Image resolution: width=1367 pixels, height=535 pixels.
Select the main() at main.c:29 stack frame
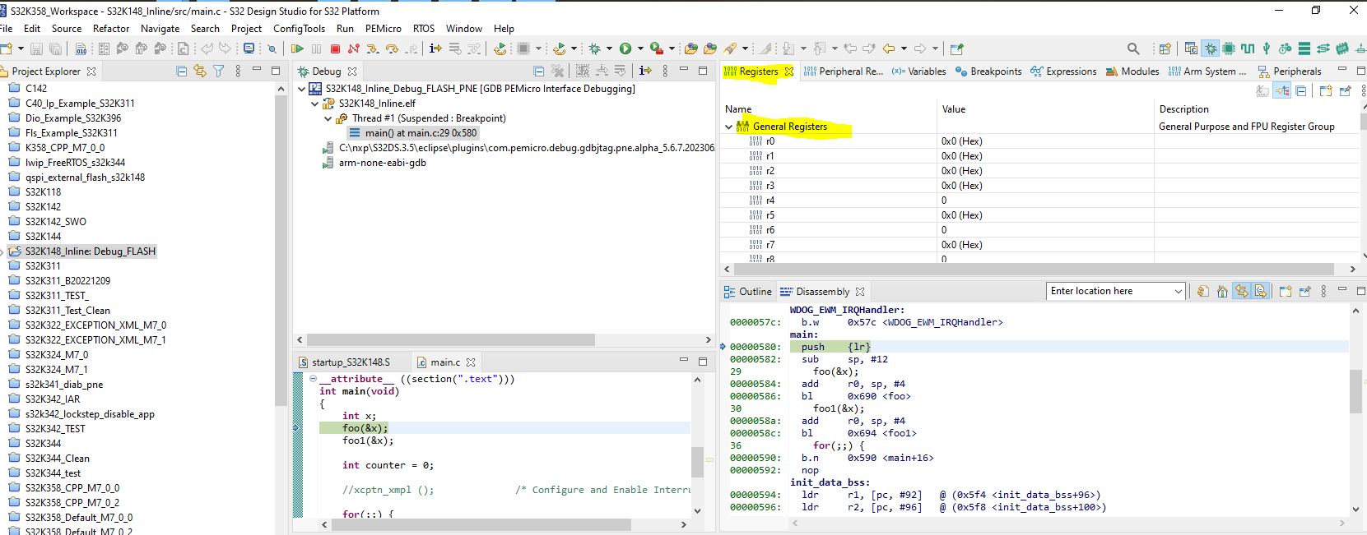(421, 133)
